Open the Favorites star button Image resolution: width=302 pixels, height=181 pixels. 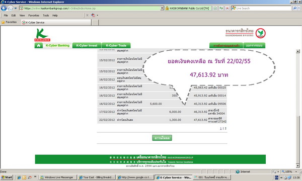click(9, 22)
